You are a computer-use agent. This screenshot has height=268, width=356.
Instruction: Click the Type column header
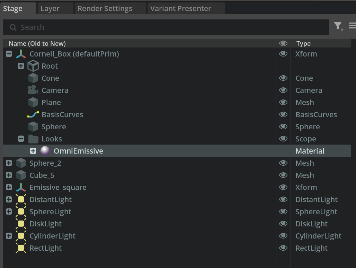303,43
